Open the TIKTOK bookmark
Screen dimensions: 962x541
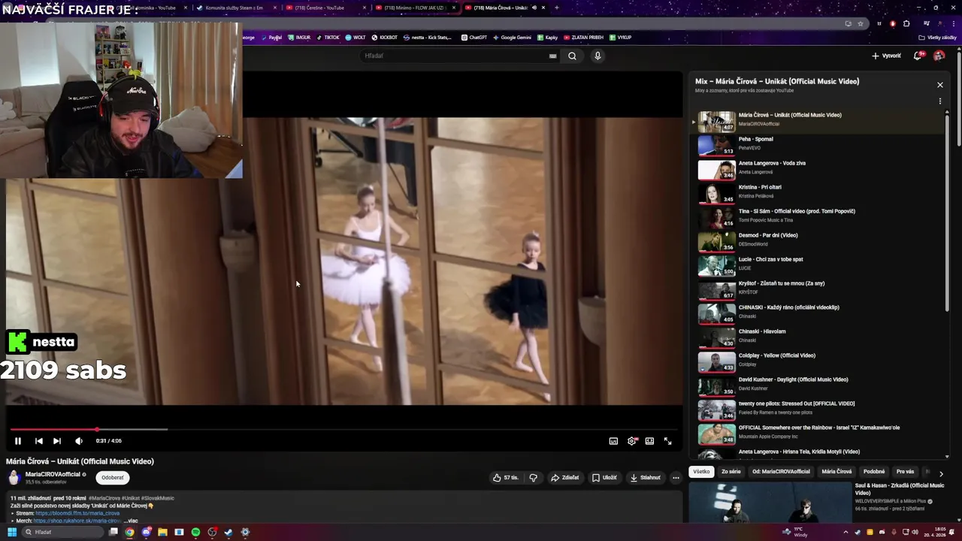[328, 38]
